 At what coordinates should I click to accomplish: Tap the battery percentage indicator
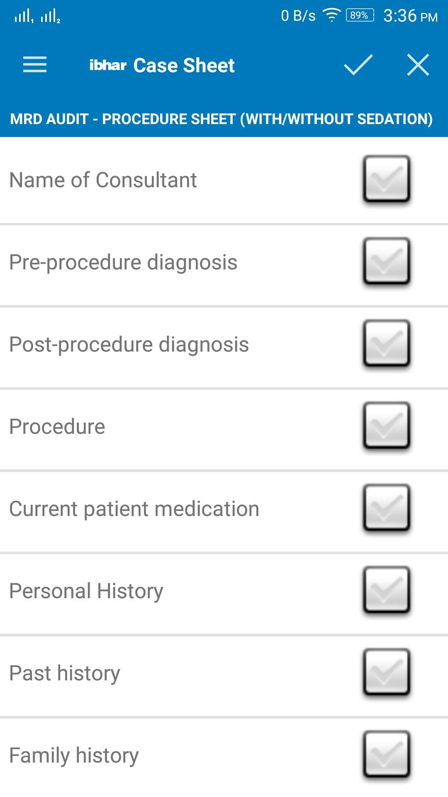[x=360, y=16]
